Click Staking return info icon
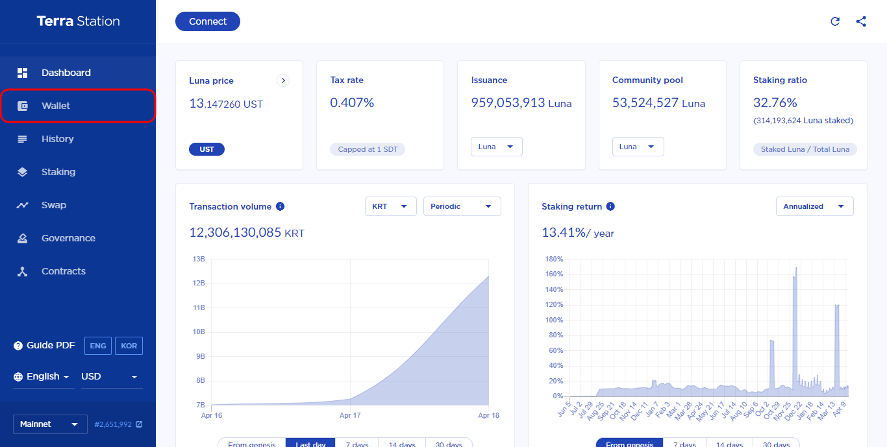This screenshot has height=447, width=887. tap(610, 206)
